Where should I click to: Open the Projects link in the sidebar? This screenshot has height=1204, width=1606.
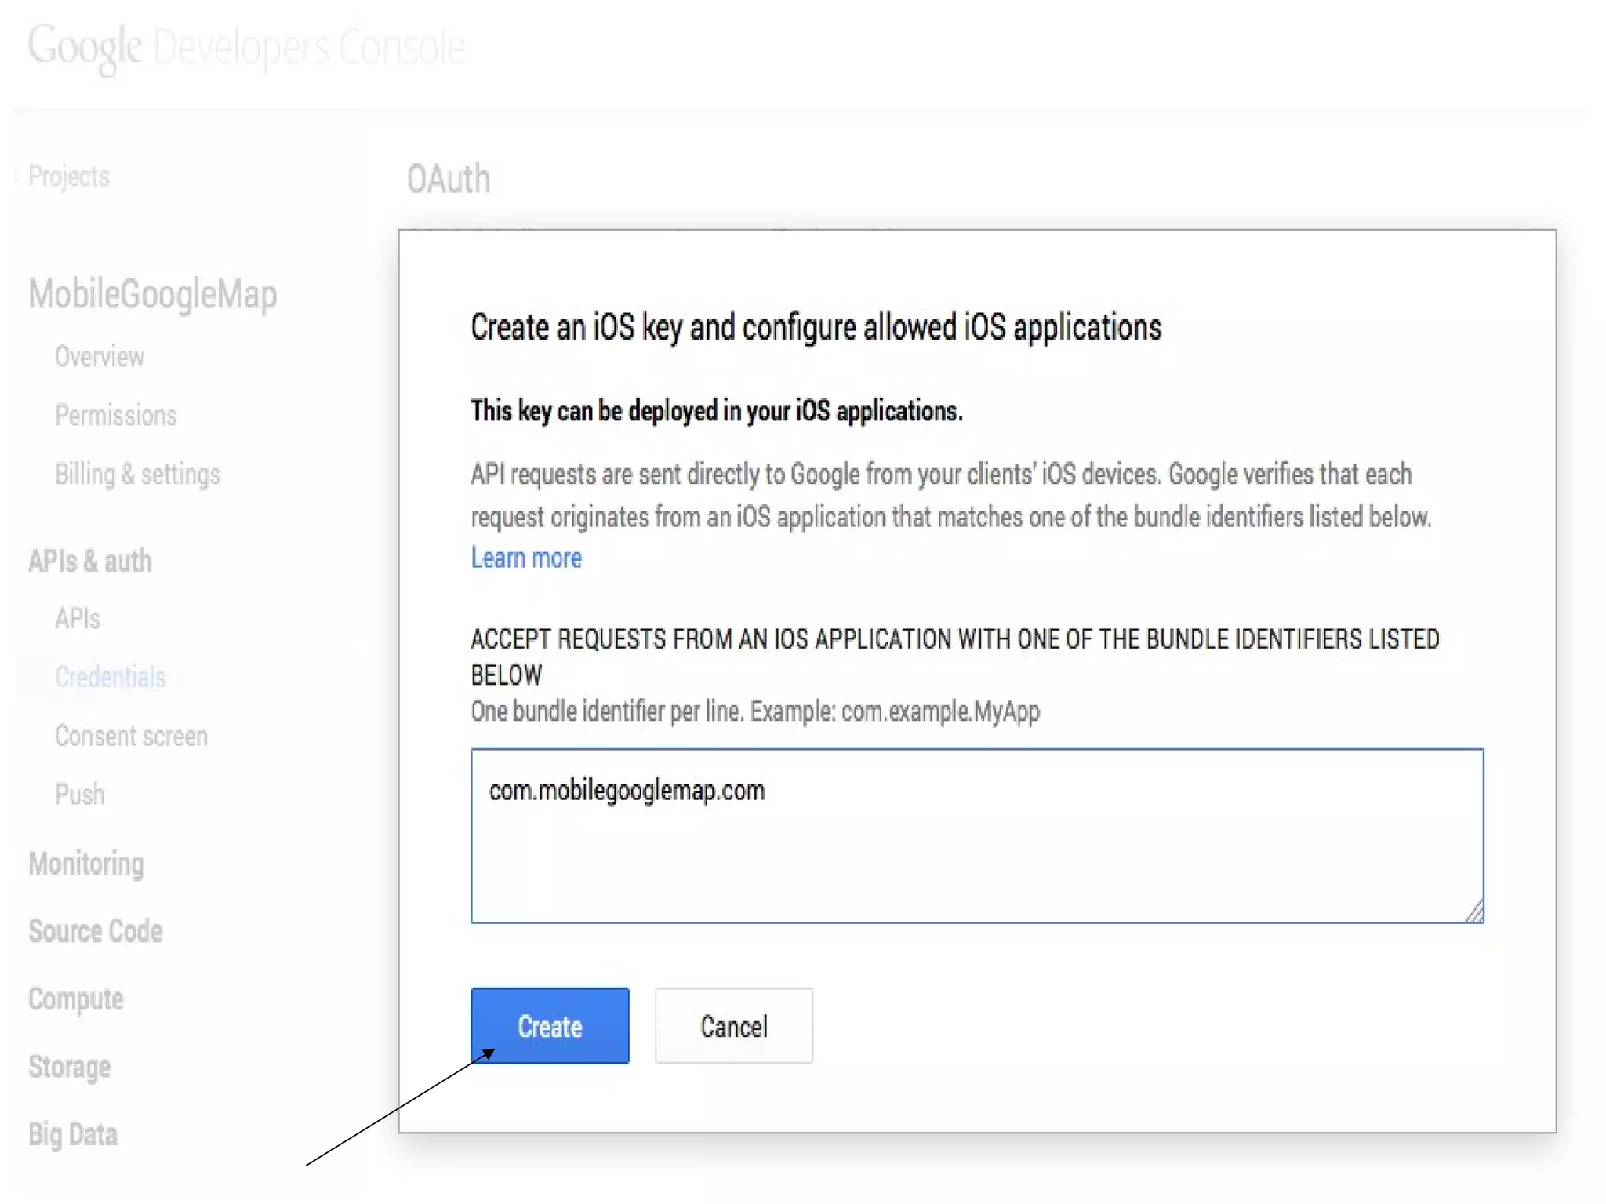point(69,176)
